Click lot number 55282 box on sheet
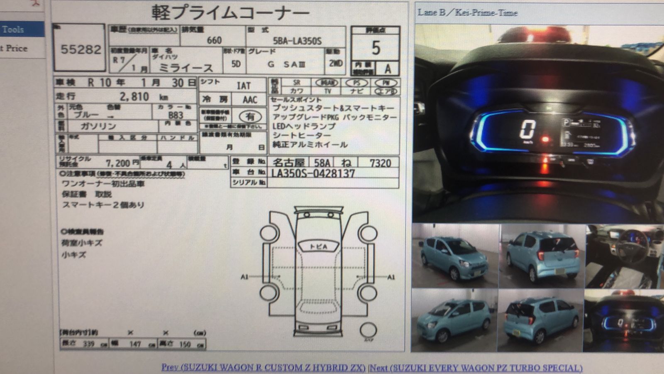Screen dimensions: 664x374 (80, 49)
